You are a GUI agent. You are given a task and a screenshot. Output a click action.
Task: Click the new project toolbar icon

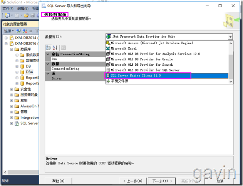(x=7, y=15)
